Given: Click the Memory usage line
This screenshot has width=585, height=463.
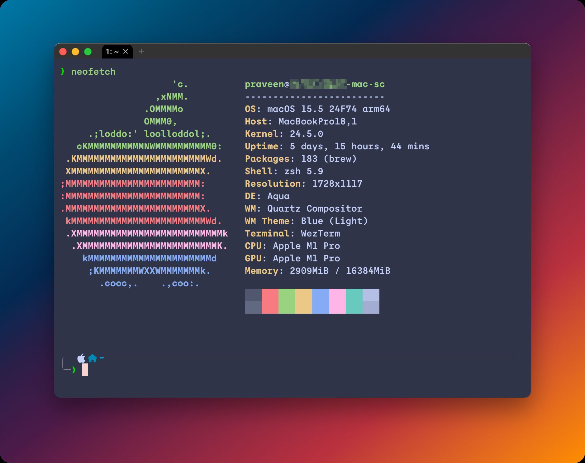Looking at the screenshot, I should pos(317,271).
